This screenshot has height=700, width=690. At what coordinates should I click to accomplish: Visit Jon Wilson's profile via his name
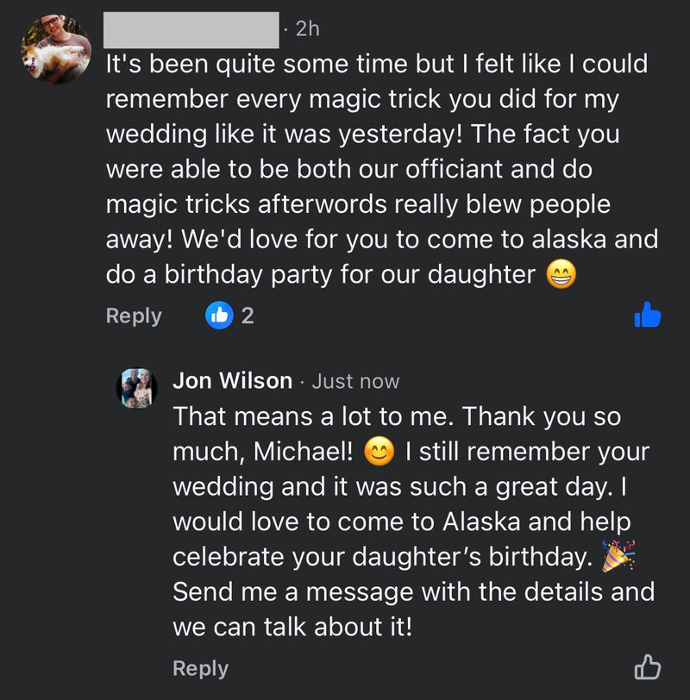pos(232,380)
